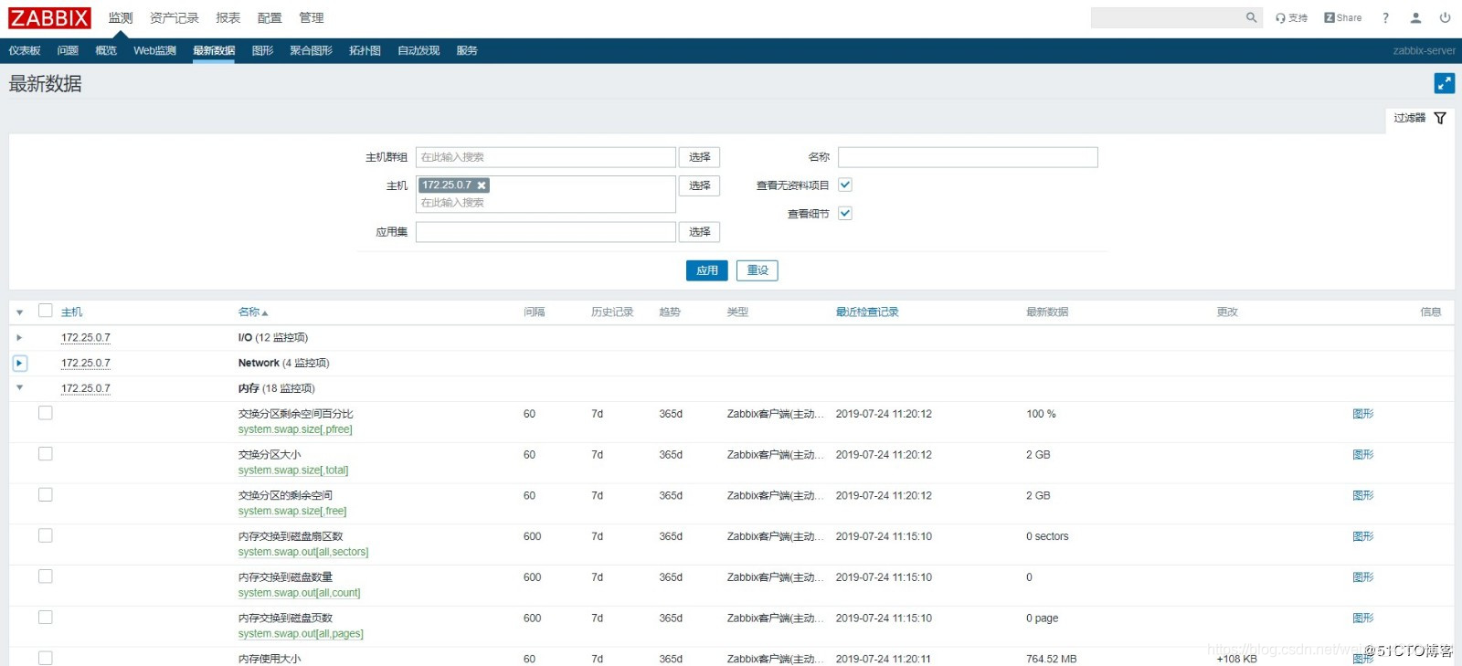The image size is (1462, 666).
Task: Open help question mark icon
Action: pyautogui.click(x=1385, y=17)
